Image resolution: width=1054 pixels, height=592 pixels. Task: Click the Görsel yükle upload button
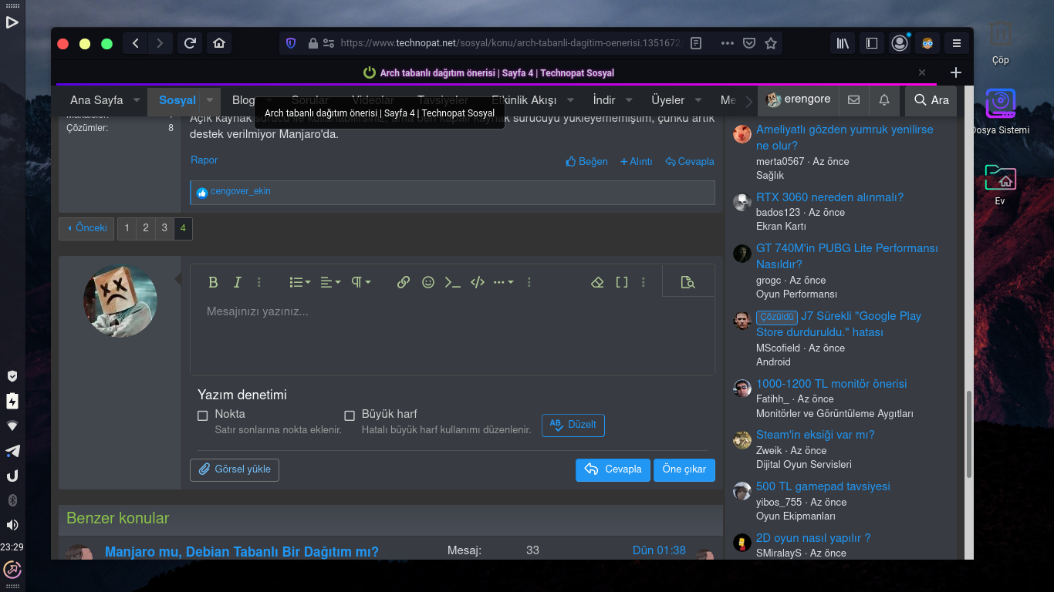[235, 469]
